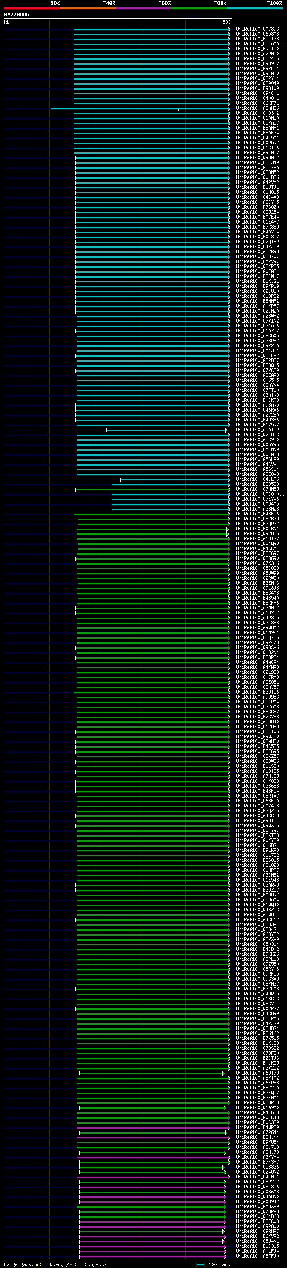Select the query label AV779886
The height and width of the screenshot is (1268, 287).
(x=17, y=14)
